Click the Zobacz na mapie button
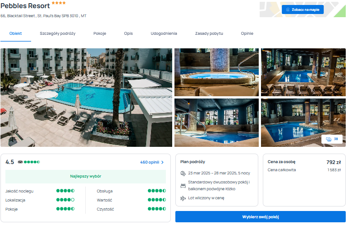The image size is (348, 225). coord(302,9)
